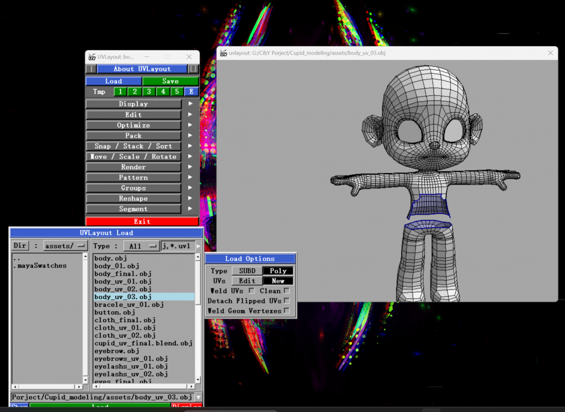Click the file path input field

pyautogui.click(x=103, y=397)
